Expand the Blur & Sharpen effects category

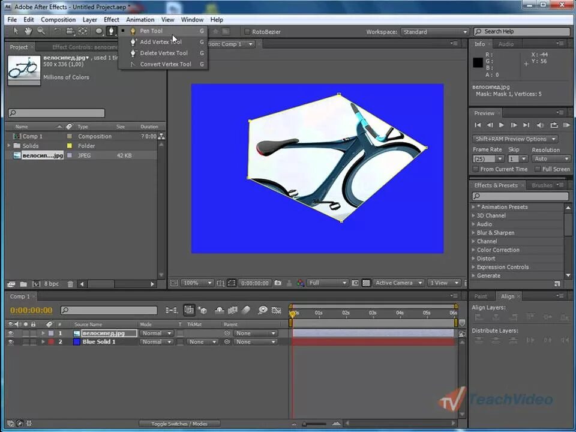point(473,233)
